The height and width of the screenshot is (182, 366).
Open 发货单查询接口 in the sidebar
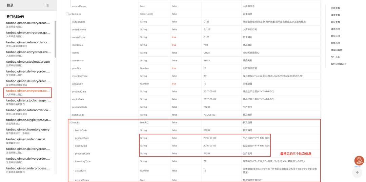[28, 24]
